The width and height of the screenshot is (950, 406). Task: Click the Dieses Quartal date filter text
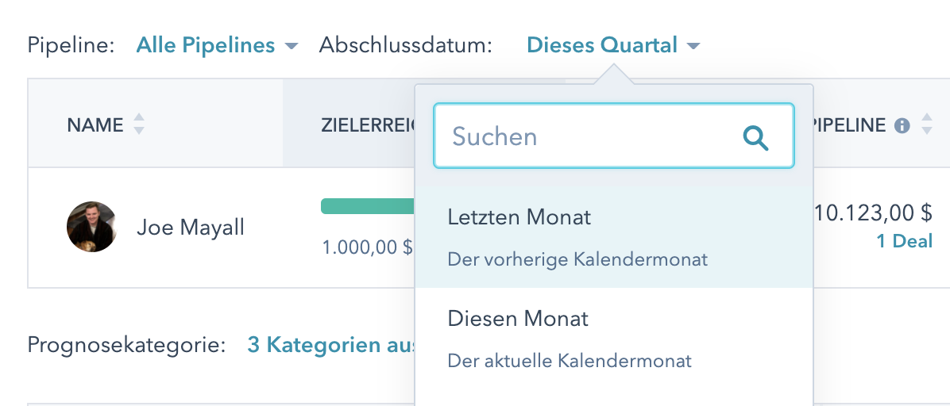[601, 45]
